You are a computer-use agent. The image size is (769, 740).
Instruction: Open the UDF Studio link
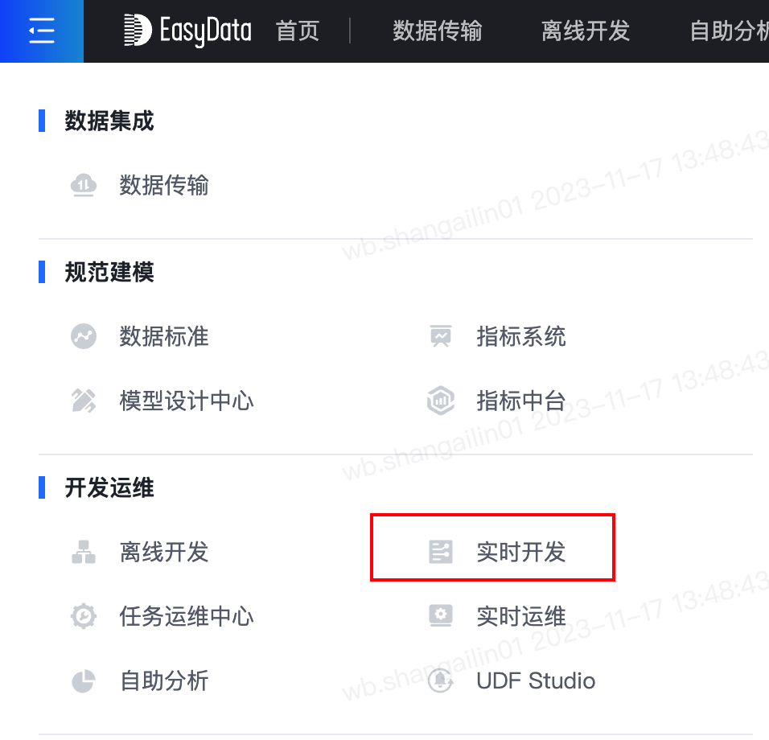536,680
